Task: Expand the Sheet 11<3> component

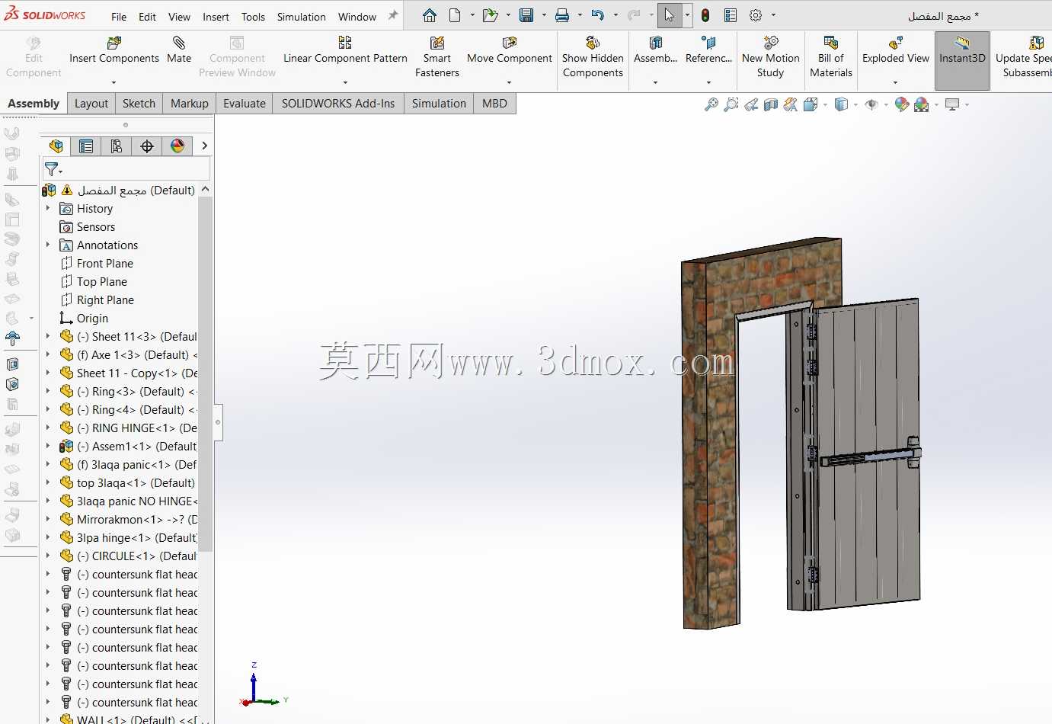Action: point(48,336)
